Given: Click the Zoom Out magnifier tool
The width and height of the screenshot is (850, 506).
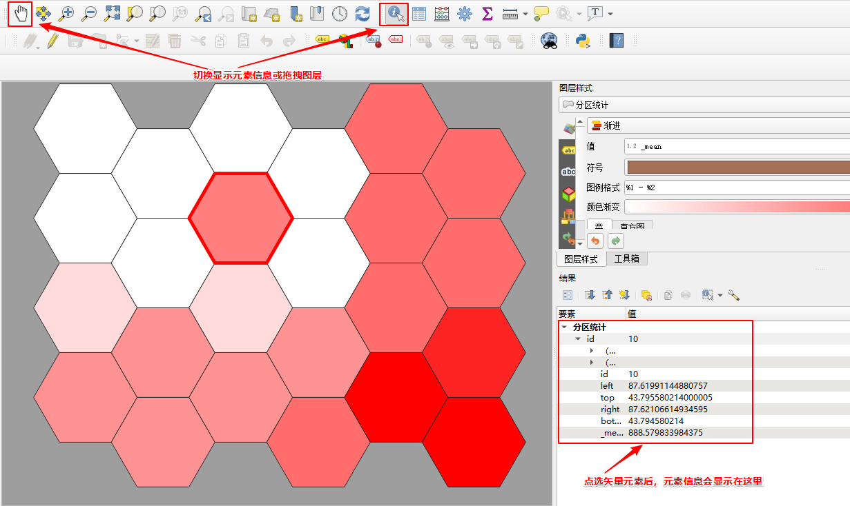Looking at the screenshot, I should pyautogui.click(x=89, y=13).
